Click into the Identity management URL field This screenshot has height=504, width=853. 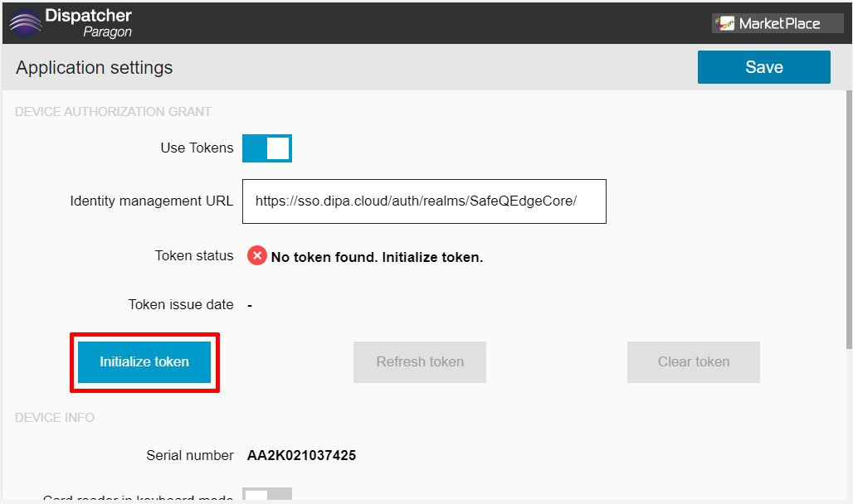click(424, 201)
